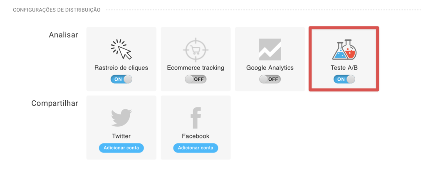Screen dimensions: 426x179
Task: Click the Analisar section label
Action: pyautogui.click(x=63, y=35)
